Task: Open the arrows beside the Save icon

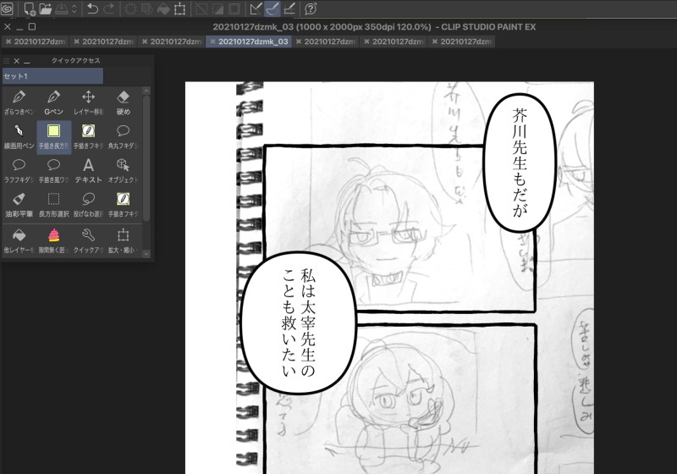Action: click(74, 8)
